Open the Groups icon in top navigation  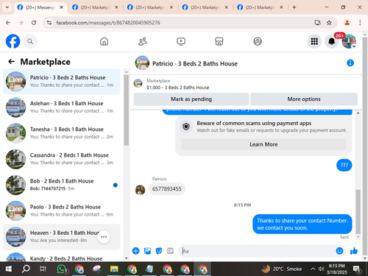(258, 41)
